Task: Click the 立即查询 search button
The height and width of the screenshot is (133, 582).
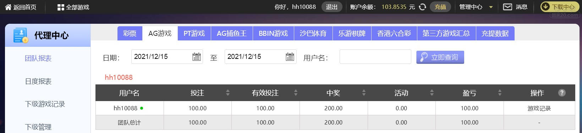Action: [x=440, y=57]
